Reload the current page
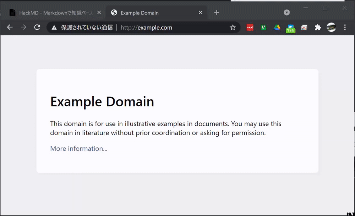Screen dimensions: 355x216 (37, 27)
